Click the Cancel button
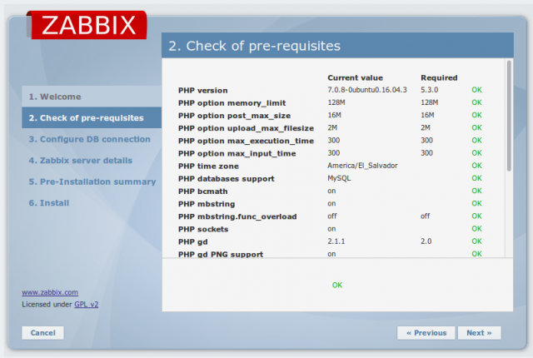533x358 pixels. (42, 333)
